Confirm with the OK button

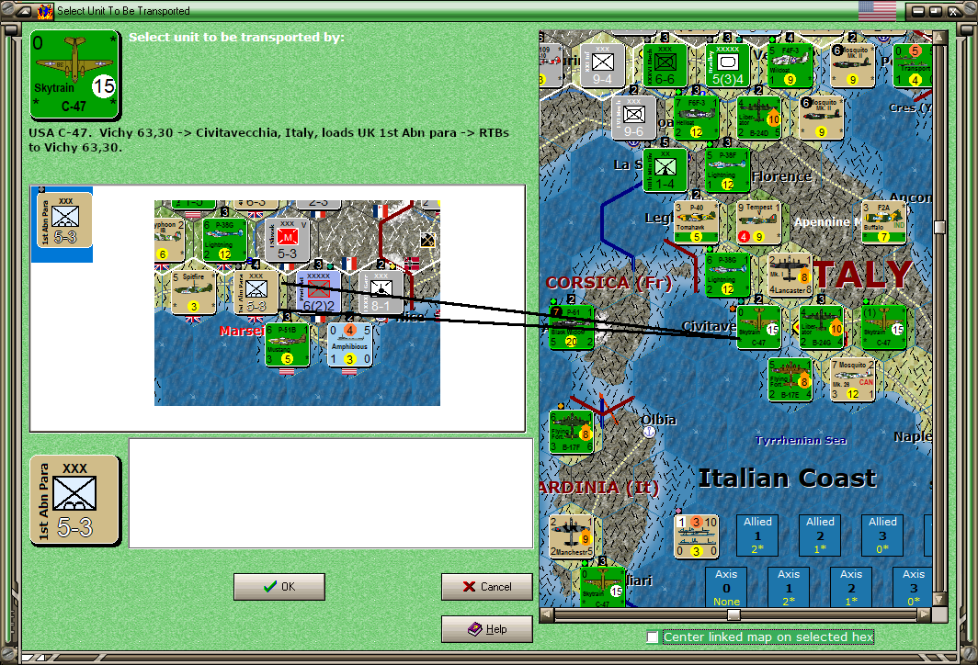pyautogui.click(x=279, y=587)
